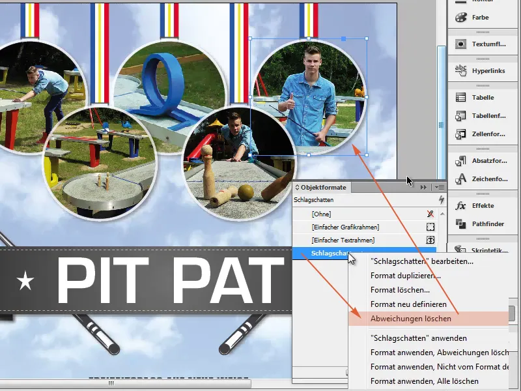Click the top-middle selection handle of frame

309,38
